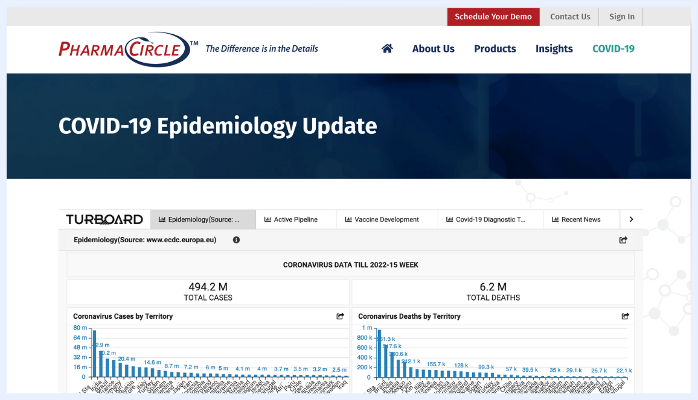Click Schedule Your Demo button
Viewport: 698px width, 400px height.
pos(493,16)
